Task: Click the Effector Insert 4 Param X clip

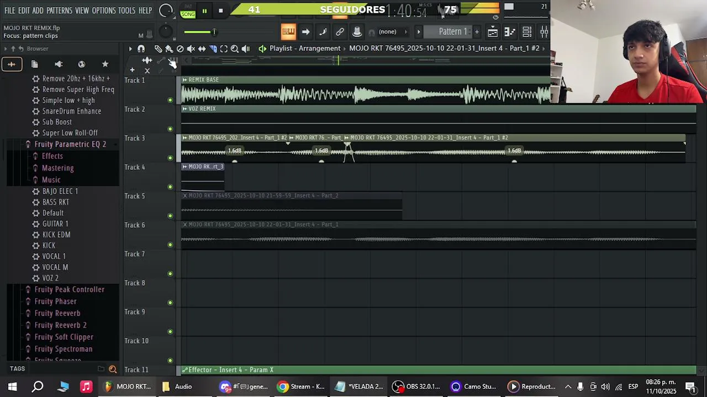Action: (x=439, y=370)
